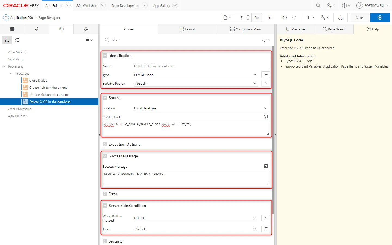The image size is (392, 245).
Task: Expand the Error section
Action: pyautogui.click(x=105, y=194)
